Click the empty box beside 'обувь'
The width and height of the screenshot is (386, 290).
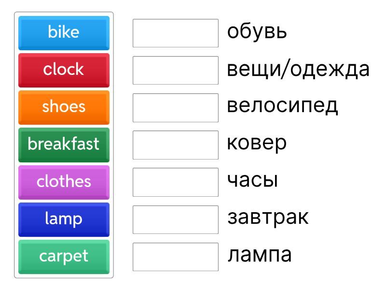coord(176,33)
